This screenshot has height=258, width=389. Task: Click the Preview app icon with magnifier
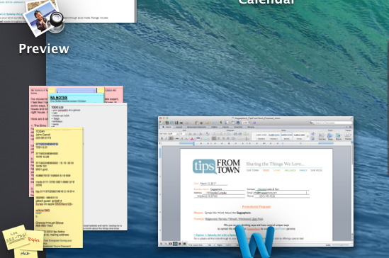click(45, 18)
